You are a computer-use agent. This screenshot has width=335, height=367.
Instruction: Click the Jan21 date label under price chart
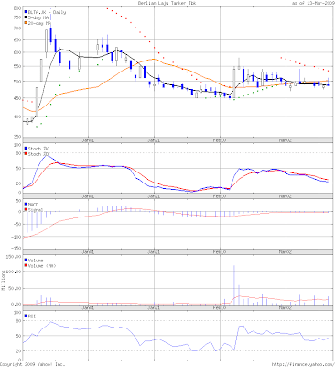tap(155, 139)
